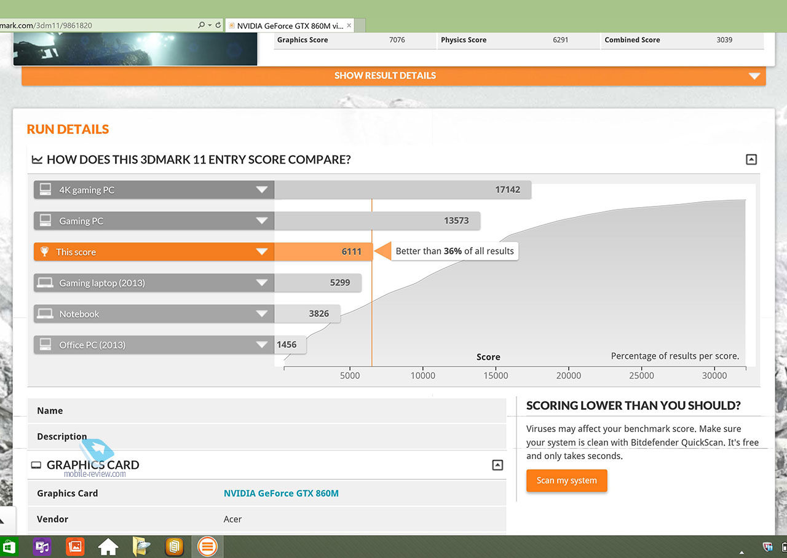Collapse the GRAPHICS CARD section
787x558 pixels.
(497, 465)
